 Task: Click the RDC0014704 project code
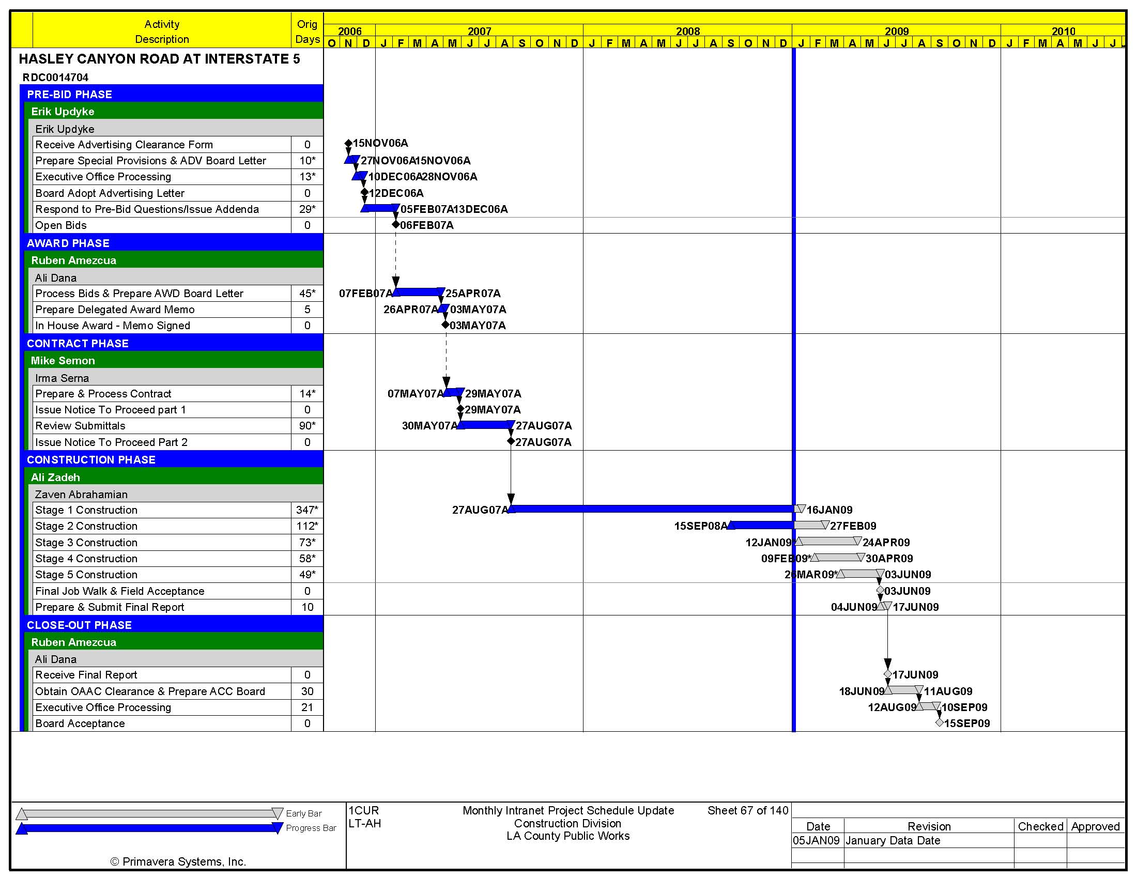[x=55, y=78]
